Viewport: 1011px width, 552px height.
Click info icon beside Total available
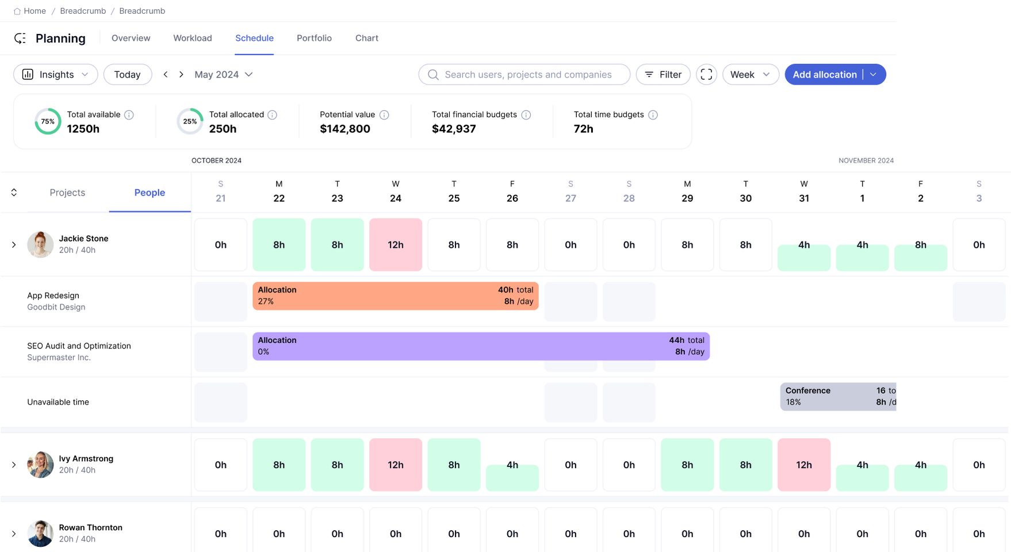[129, 115]
